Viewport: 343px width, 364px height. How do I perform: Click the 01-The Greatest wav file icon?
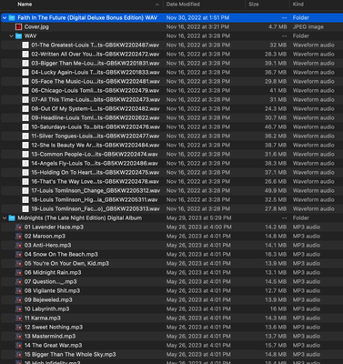coord(25,45)
